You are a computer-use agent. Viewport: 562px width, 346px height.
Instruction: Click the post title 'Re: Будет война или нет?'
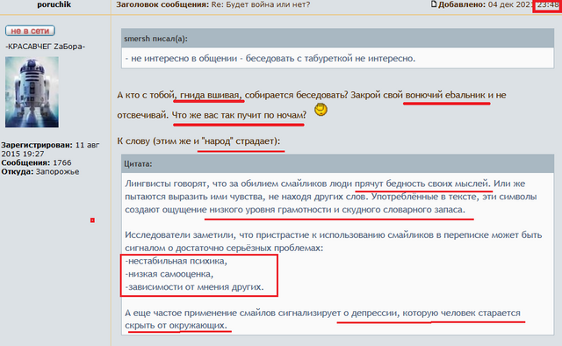pos(261,4)
